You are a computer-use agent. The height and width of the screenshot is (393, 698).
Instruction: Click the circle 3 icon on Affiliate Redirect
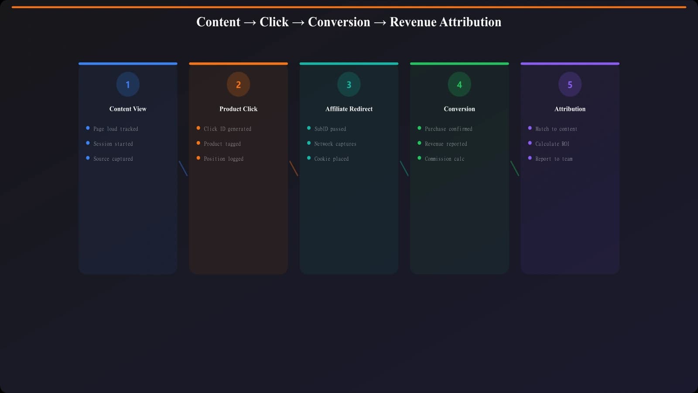point(349,84)
